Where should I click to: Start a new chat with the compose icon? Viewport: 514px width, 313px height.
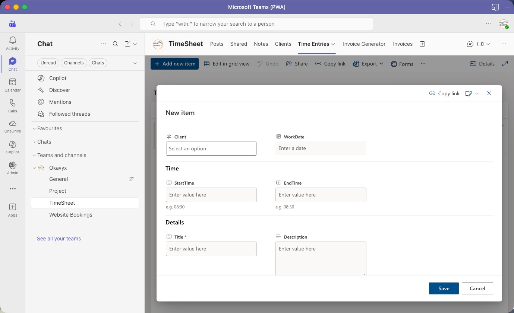tap(128, 44)
